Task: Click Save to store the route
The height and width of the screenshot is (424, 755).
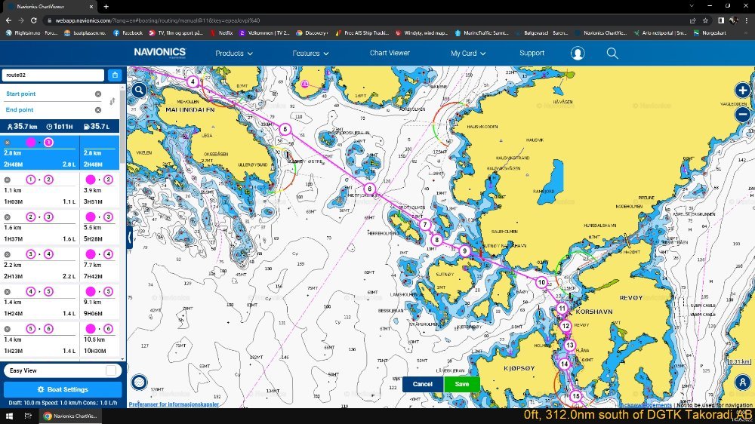Action: pos(462,384)
